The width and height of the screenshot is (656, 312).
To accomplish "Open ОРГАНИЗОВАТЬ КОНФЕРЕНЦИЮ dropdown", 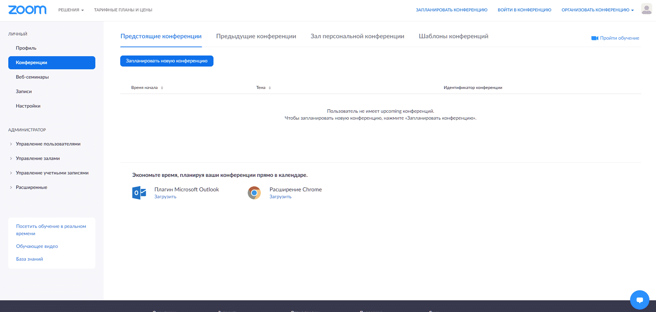I will click(597, 10).
